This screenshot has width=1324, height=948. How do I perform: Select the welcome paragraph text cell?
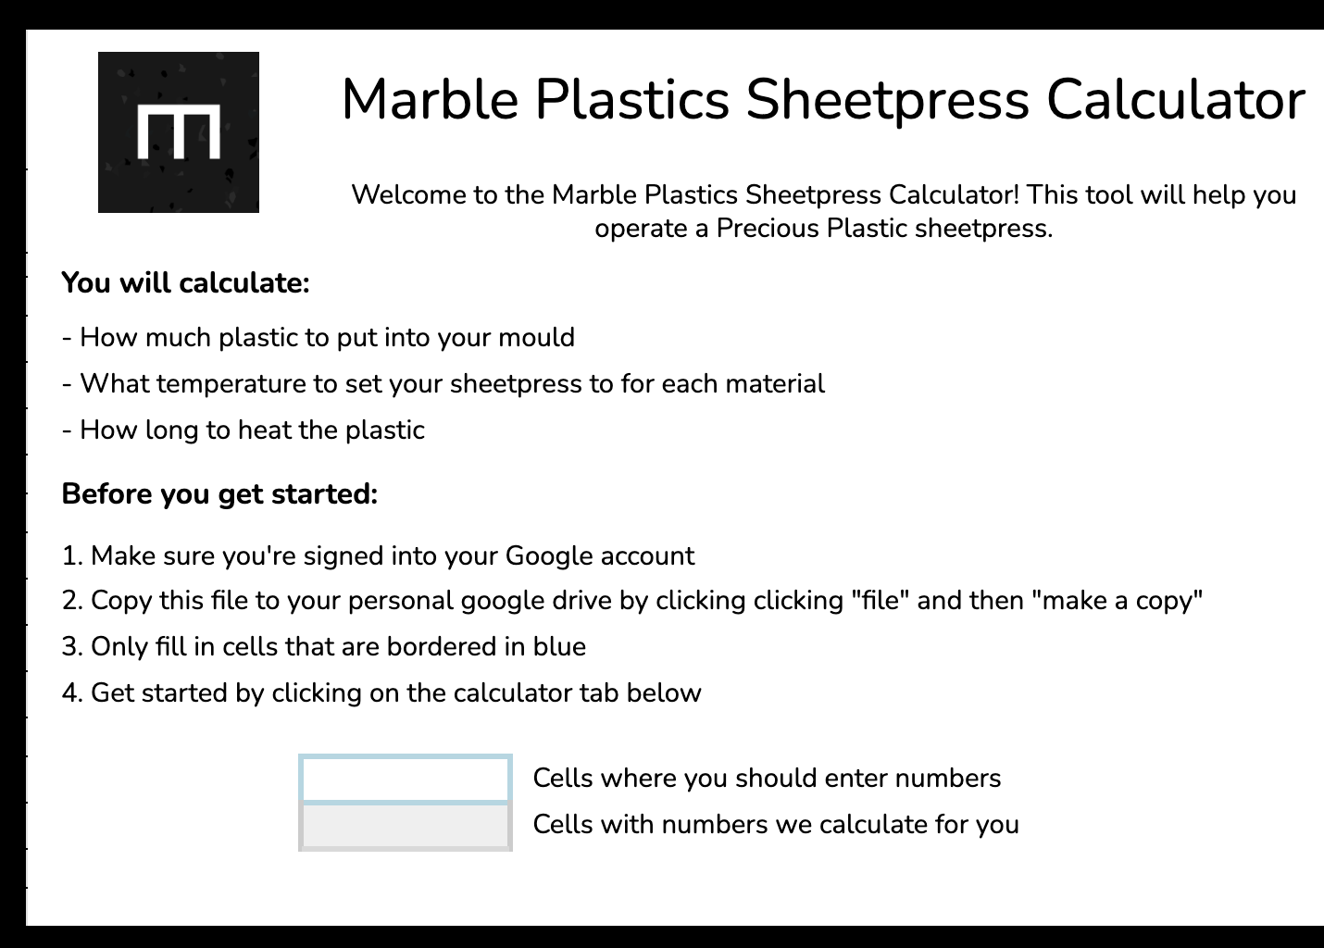pos(823,211)
